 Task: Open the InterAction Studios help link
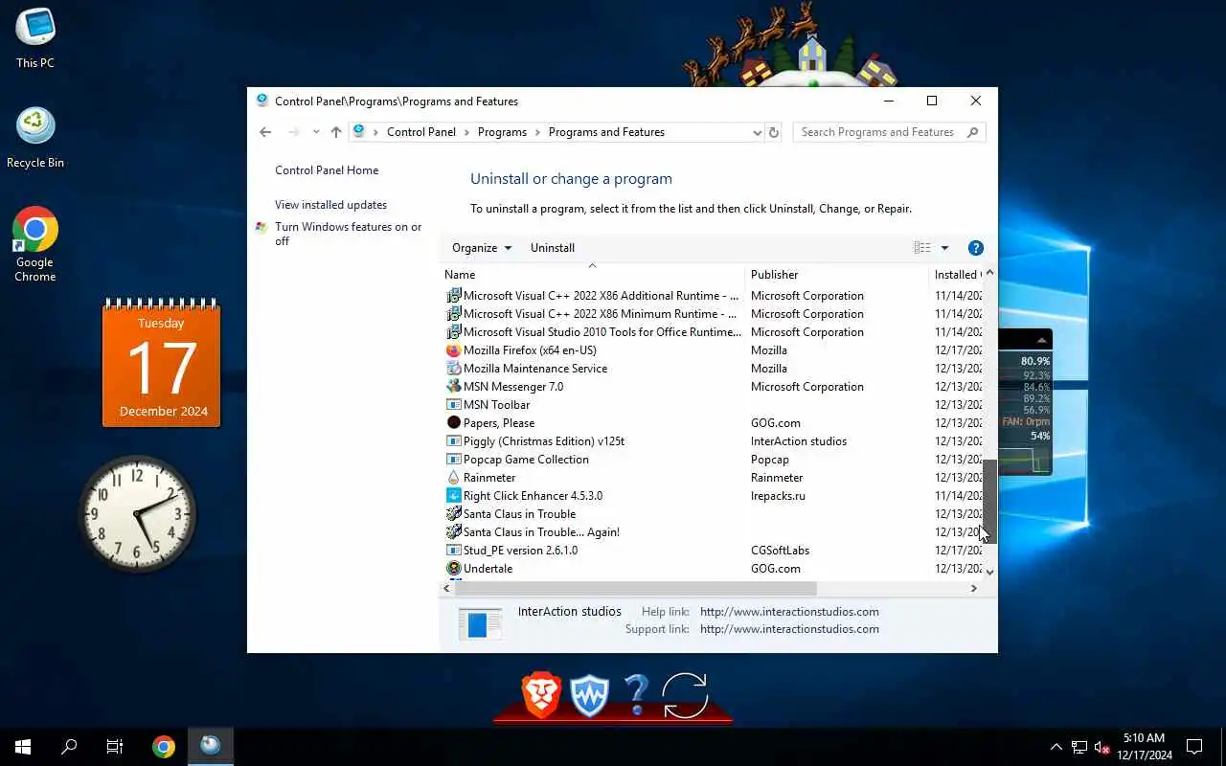[x=789, y=612]
